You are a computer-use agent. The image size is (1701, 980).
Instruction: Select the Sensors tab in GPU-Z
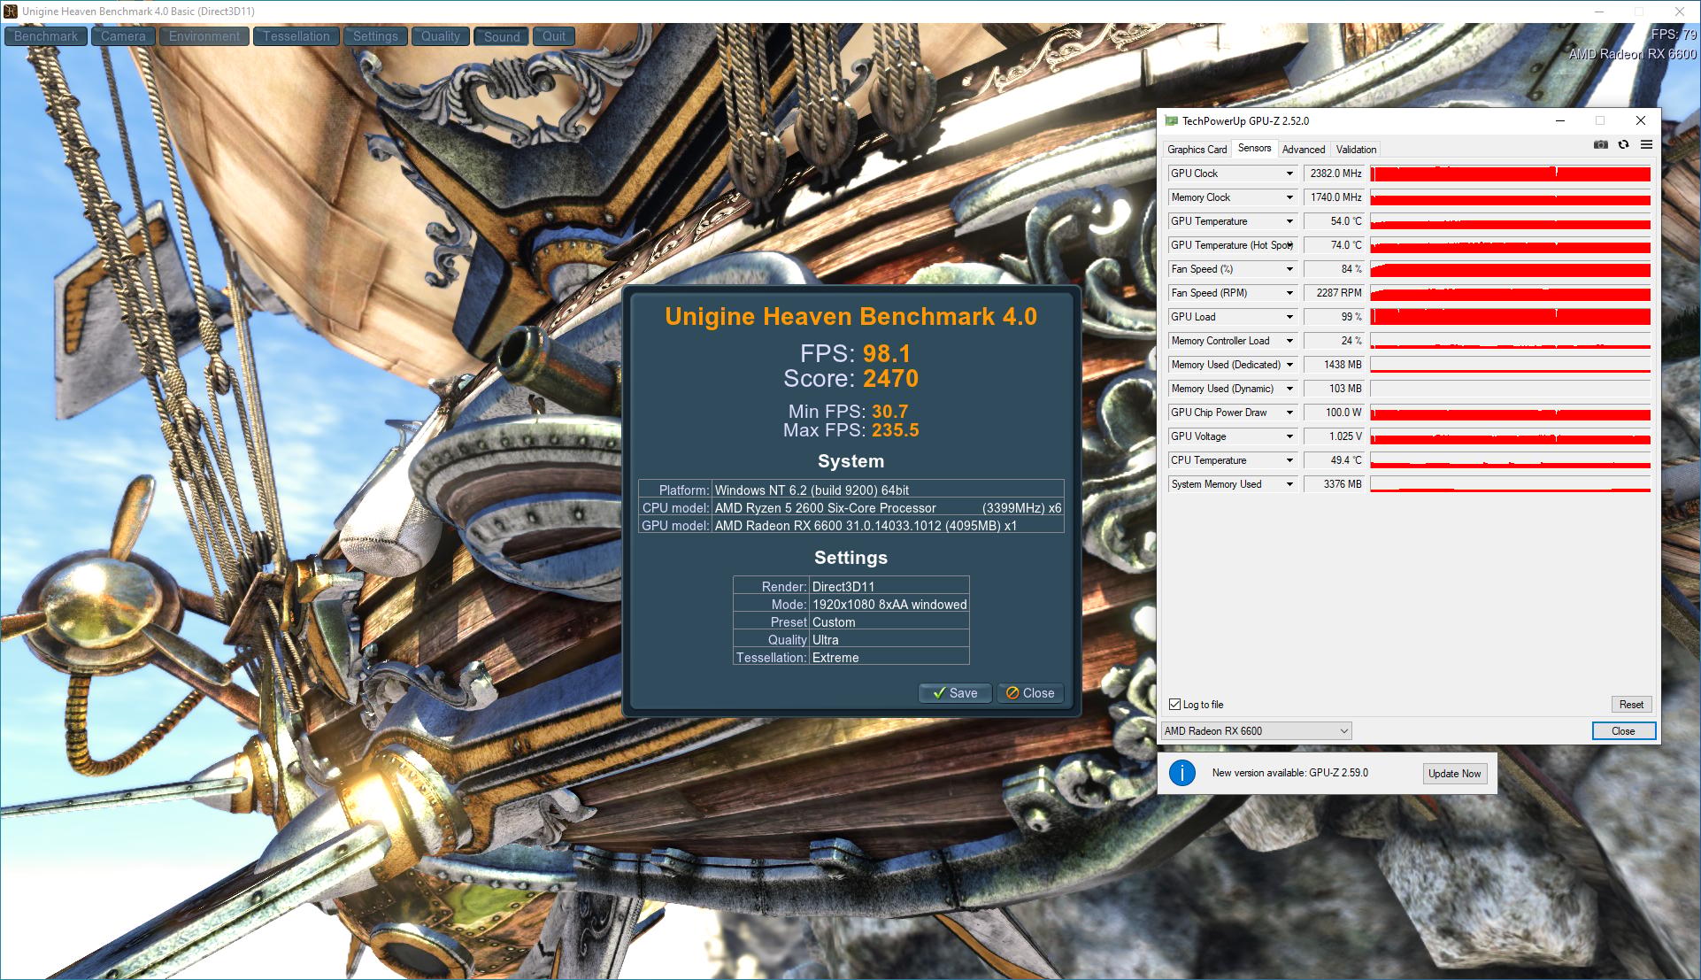click(1254, 148)
